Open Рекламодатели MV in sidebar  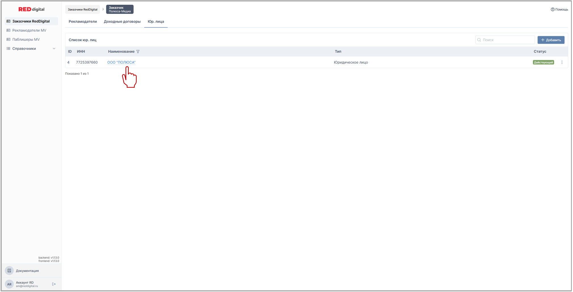tap(29, 30)
